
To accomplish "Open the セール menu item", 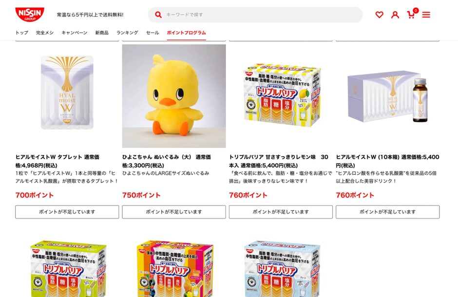I will (152, 33).
